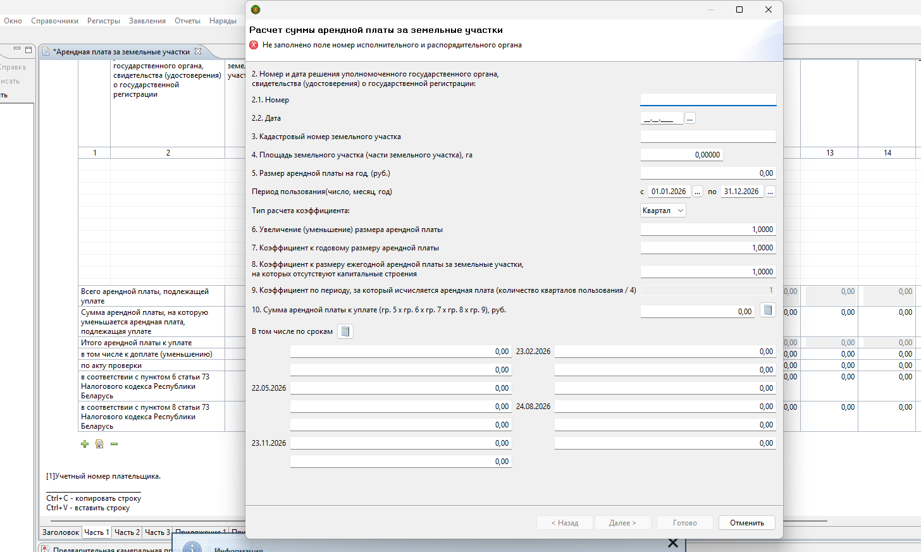The width and height of the screenshot is (921, 552).
Task: Click the 23.11.2026 payment date label
Action: point(269,443)
